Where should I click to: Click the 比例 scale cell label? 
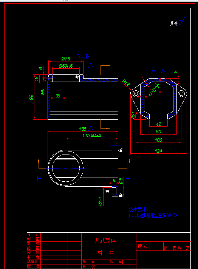pyautogui.click(x=89, y=267)
